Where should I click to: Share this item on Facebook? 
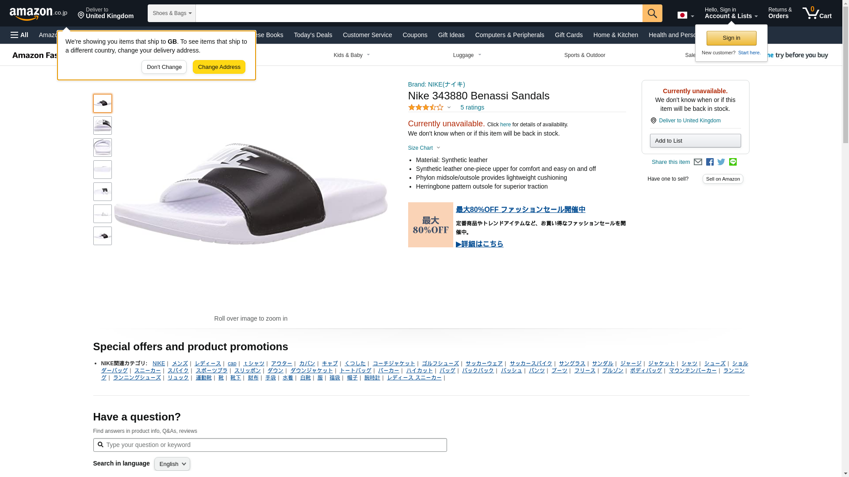tap(710, 162)
